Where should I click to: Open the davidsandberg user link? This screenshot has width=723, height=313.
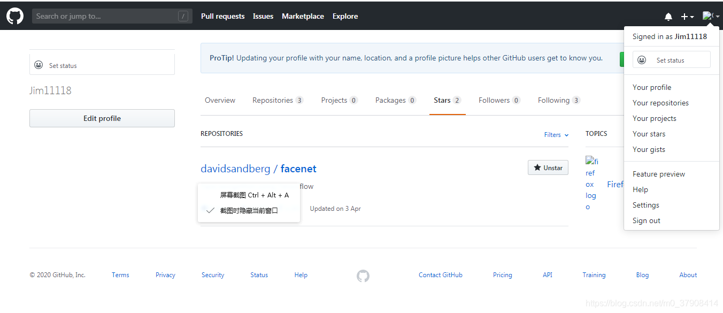[235, 169]
